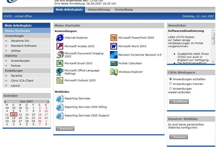Select Meine Startseite in sidebar

click(27, 31)
